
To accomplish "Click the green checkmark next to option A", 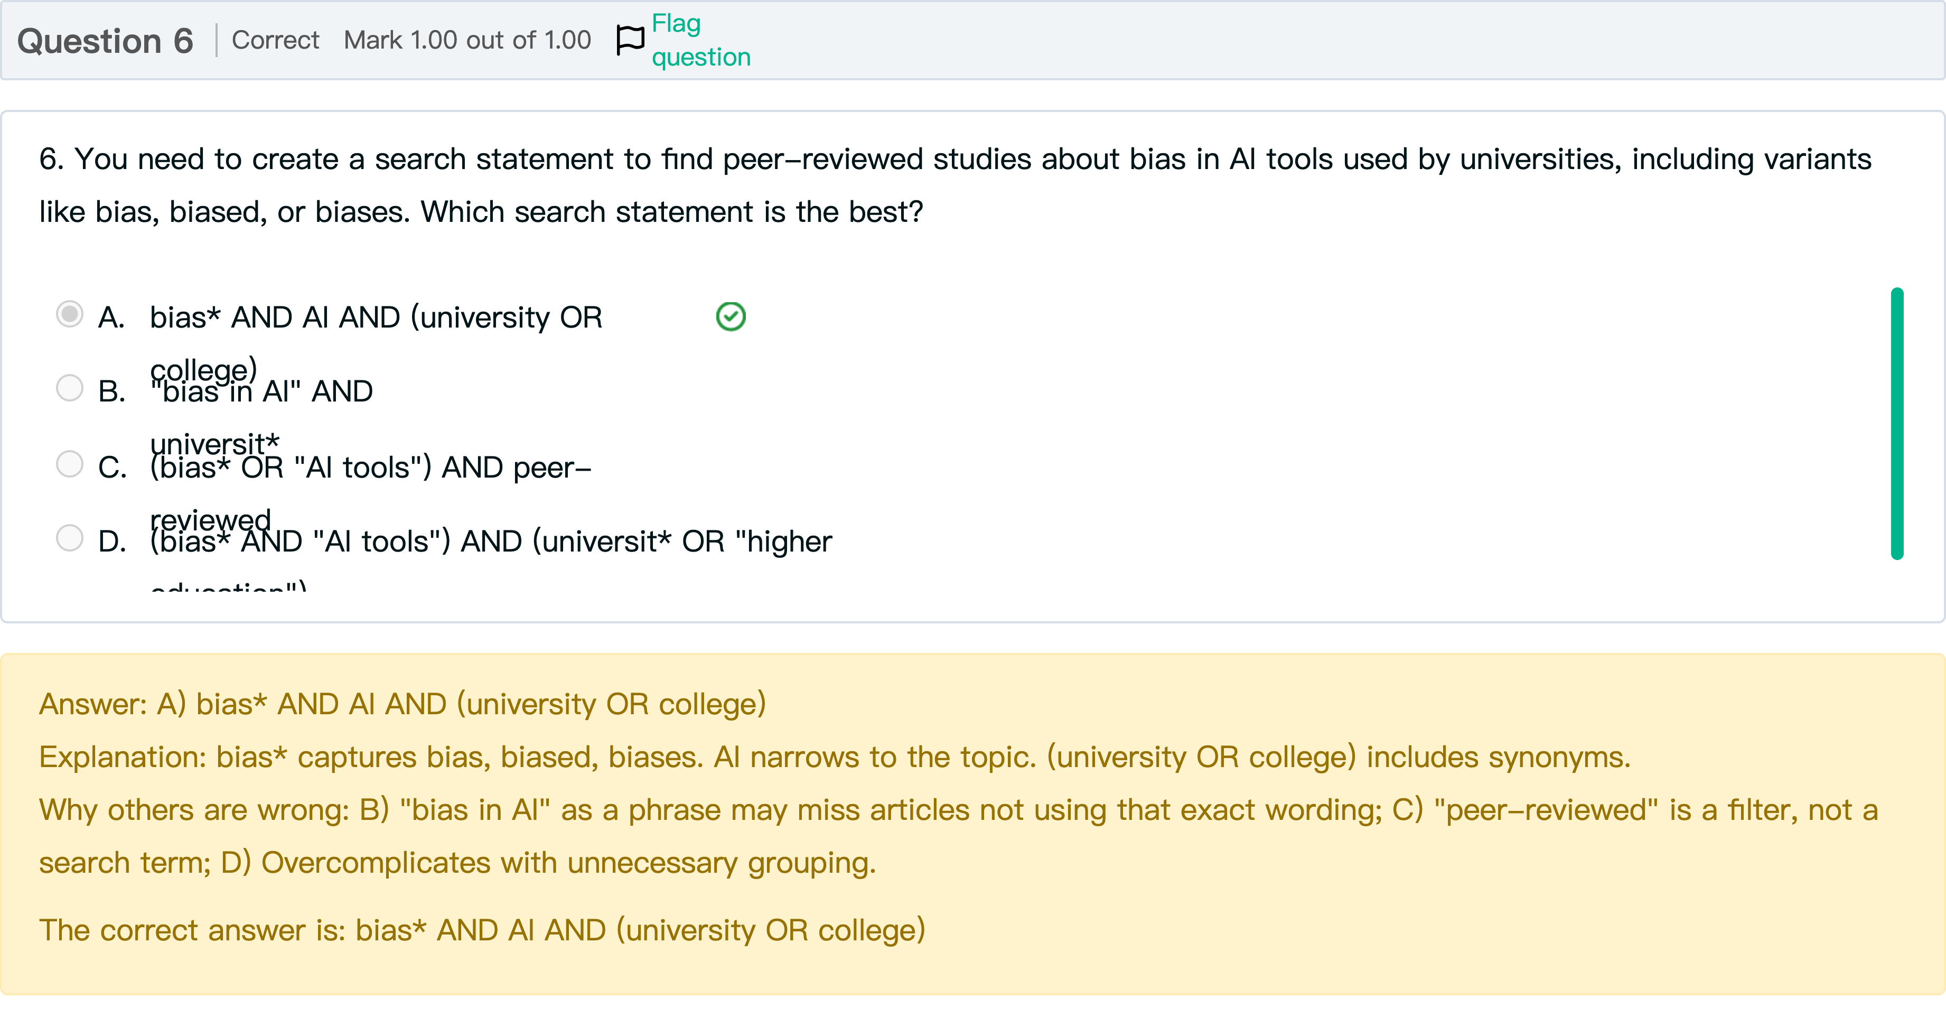I will [731, 316].
